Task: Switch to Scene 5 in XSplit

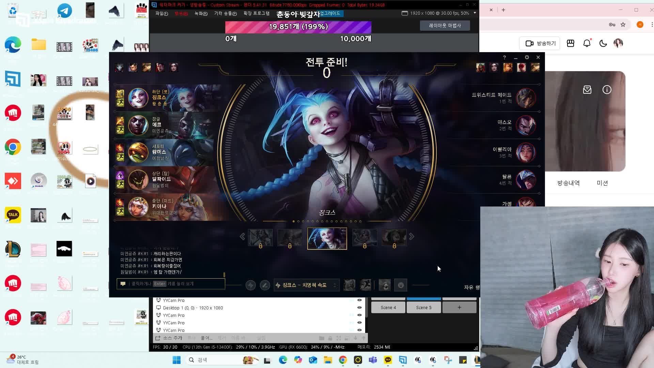Action: click(424, 307)
